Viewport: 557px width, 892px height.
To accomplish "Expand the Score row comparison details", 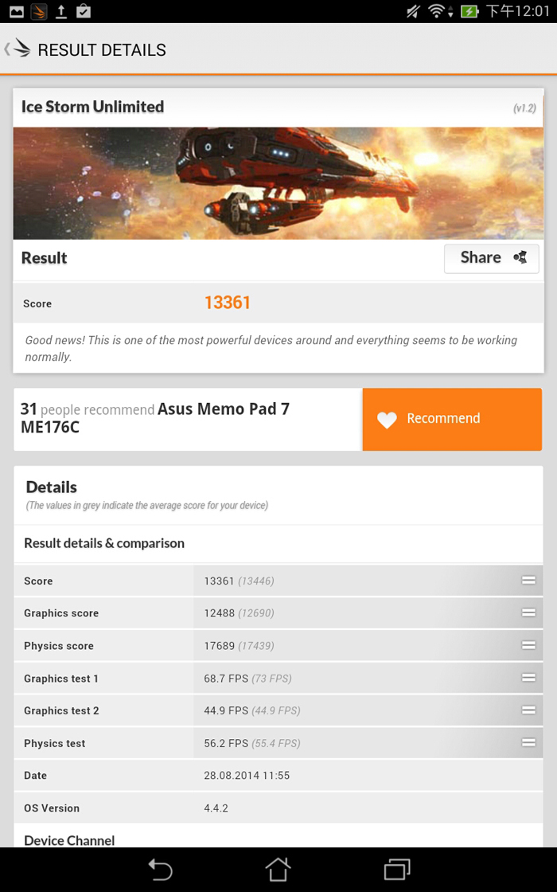I will (529, 581).
